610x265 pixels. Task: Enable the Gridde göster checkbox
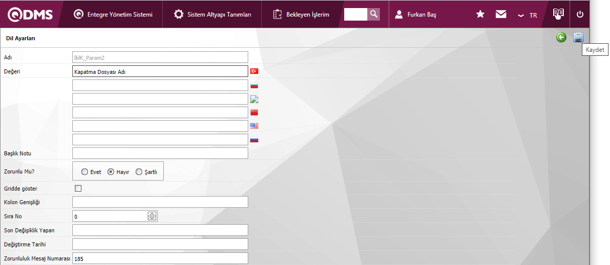point(78,189)
